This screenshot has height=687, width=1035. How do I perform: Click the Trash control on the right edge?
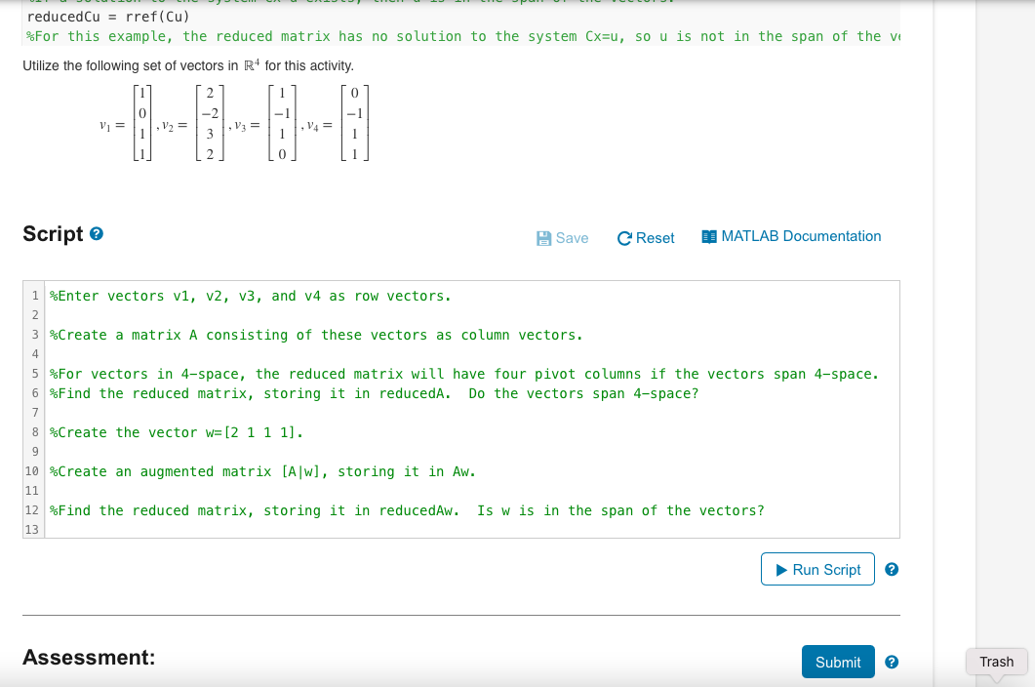coord(996,662)
